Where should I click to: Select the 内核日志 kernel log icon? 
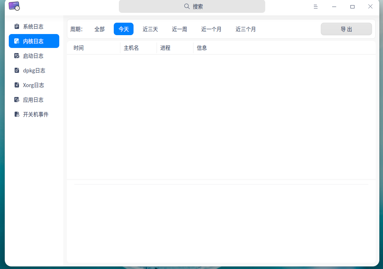coord(16,41)
